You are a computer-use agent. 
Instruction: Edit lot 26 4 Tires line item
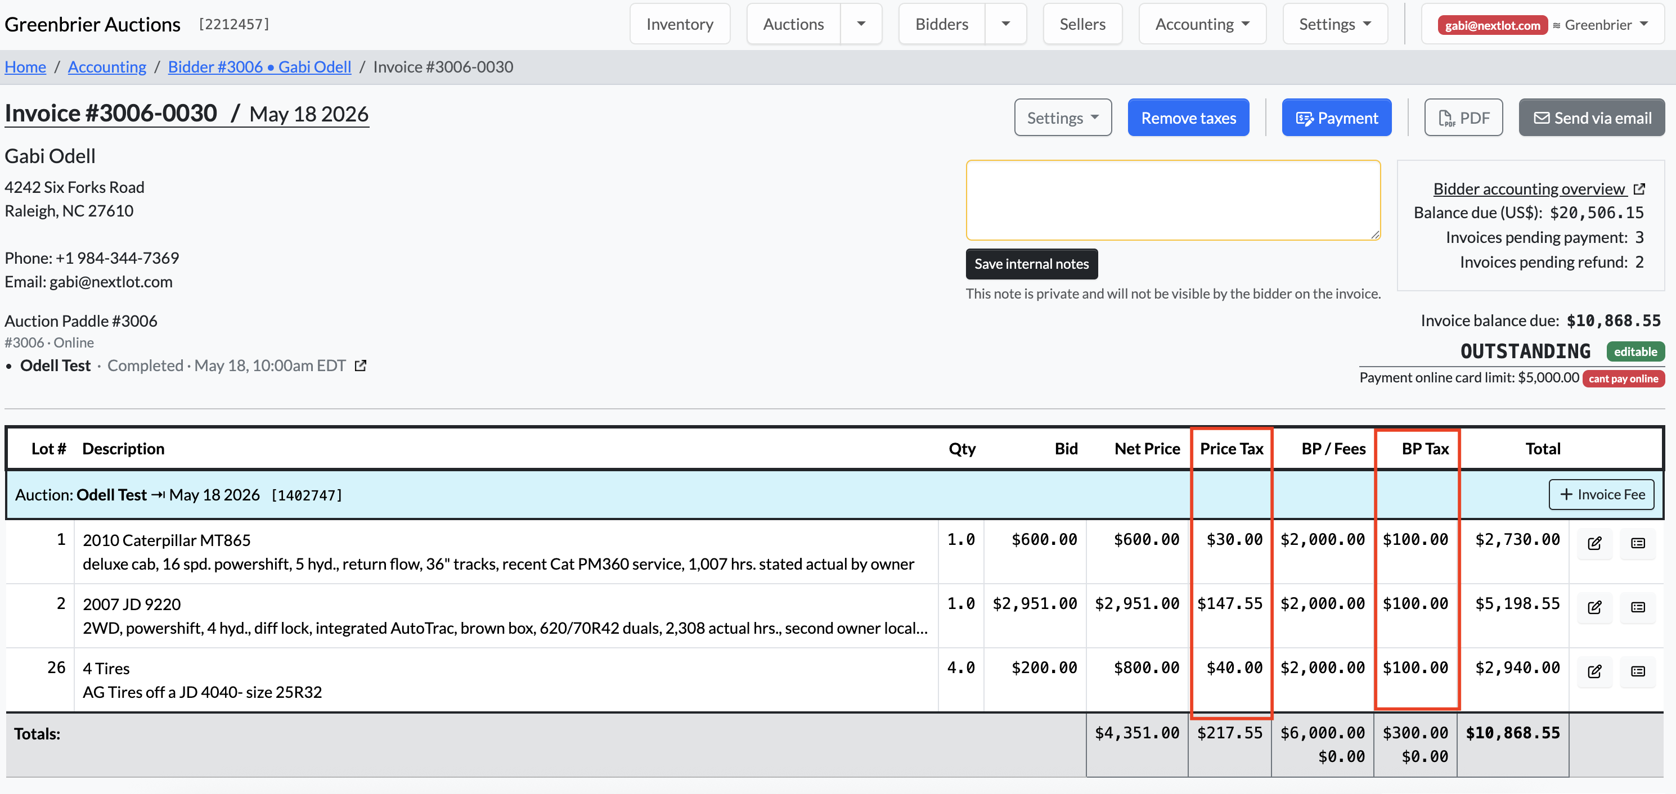pos(1594,671)
